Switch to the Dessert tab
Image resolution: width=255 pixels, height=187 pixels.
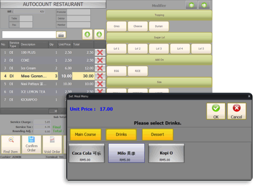pyautogui.click(x=157, y=134)
